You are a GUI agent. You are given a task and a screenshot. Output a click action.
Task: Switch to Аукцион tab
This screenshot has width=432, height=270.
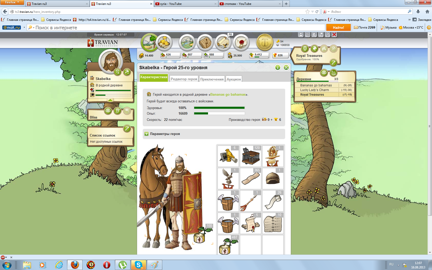pyautogui.click(x=234, y=79)
